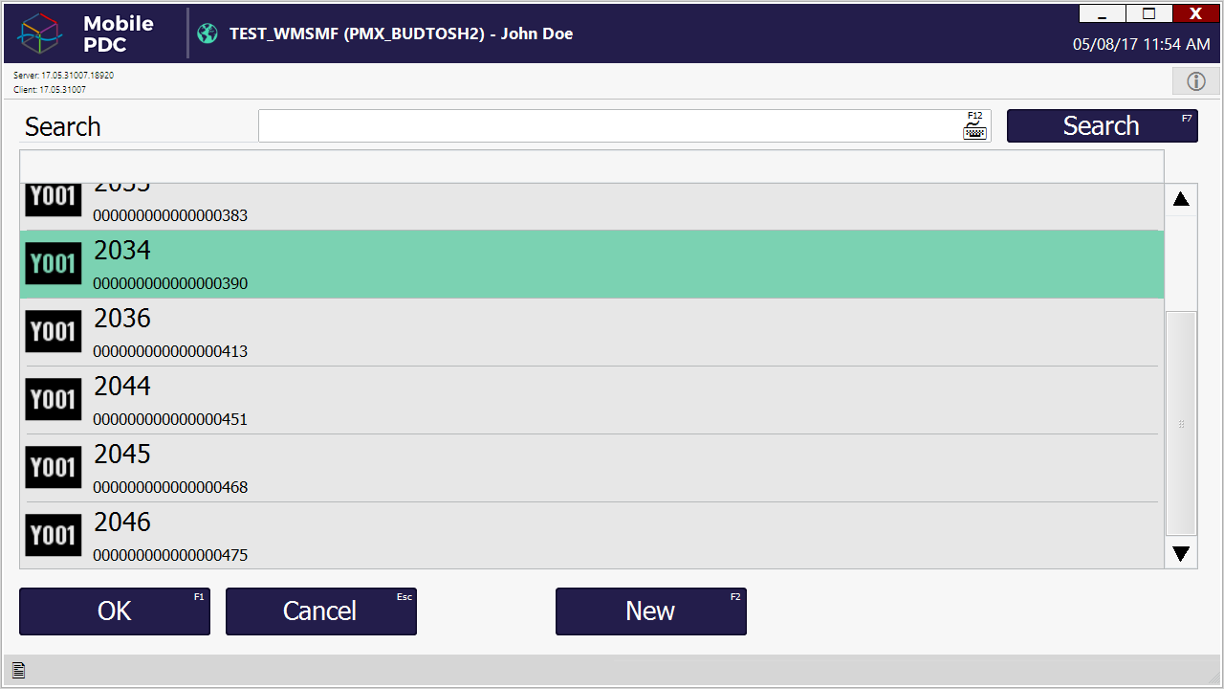Click the Y001 icon for item 2036

(54, 332)
